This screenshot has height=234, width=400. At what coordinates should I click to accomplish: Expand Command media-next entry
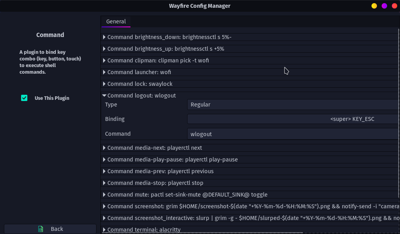click(x=104, y=148)
